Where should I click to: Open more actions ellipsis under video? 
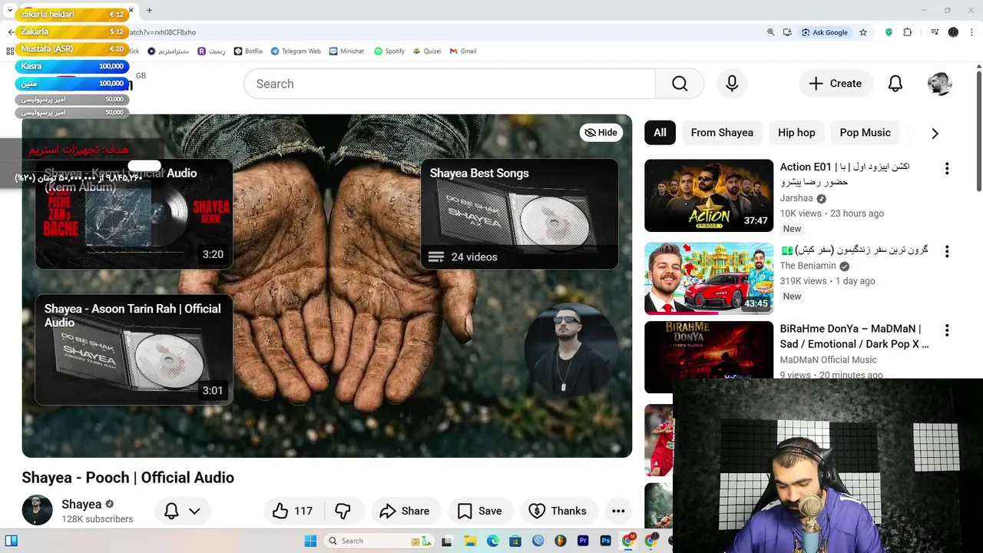(x=618, y=511)
